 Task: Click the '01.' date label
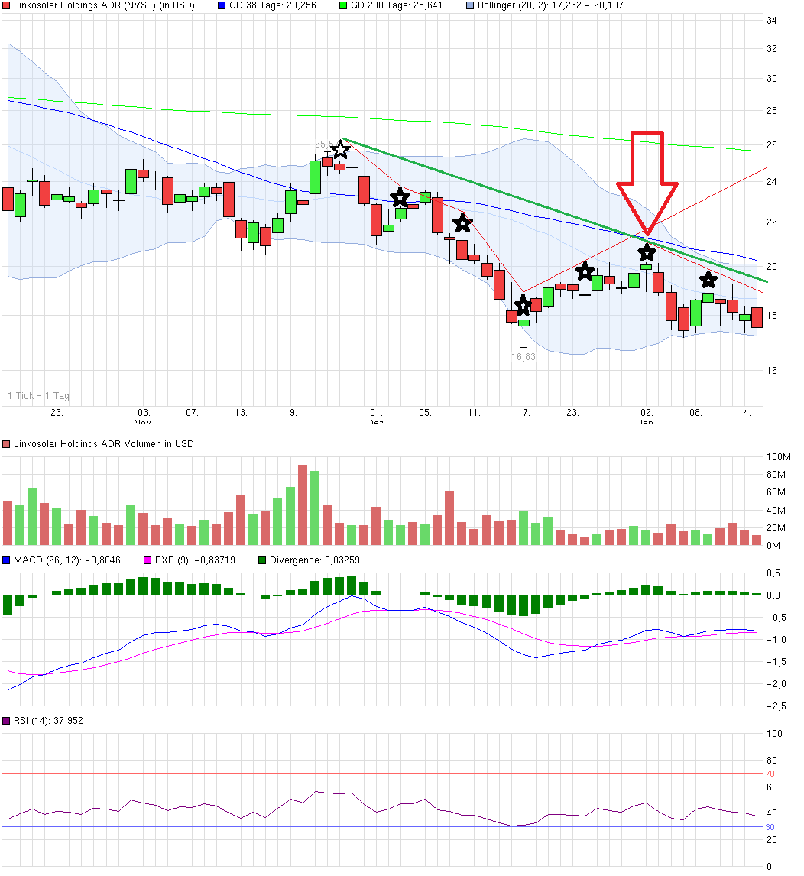click(376, 413)
